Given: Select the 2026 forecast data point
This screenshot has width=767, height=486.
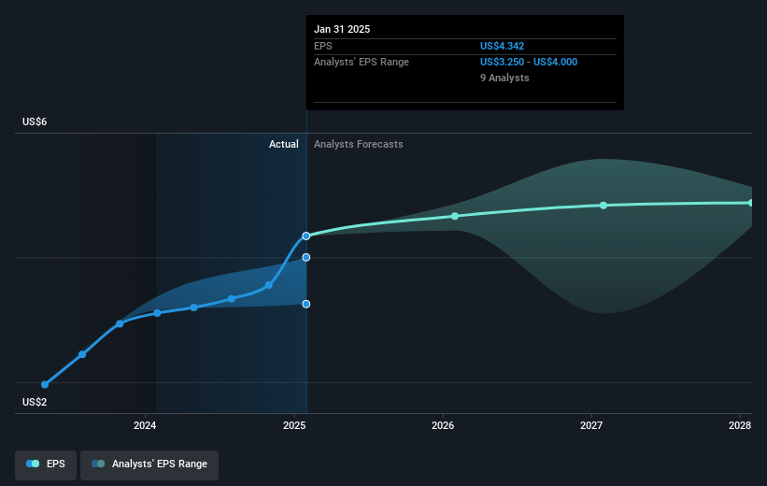Looking at the screenshot, I should pyautogui.click(x=455, y=216).
